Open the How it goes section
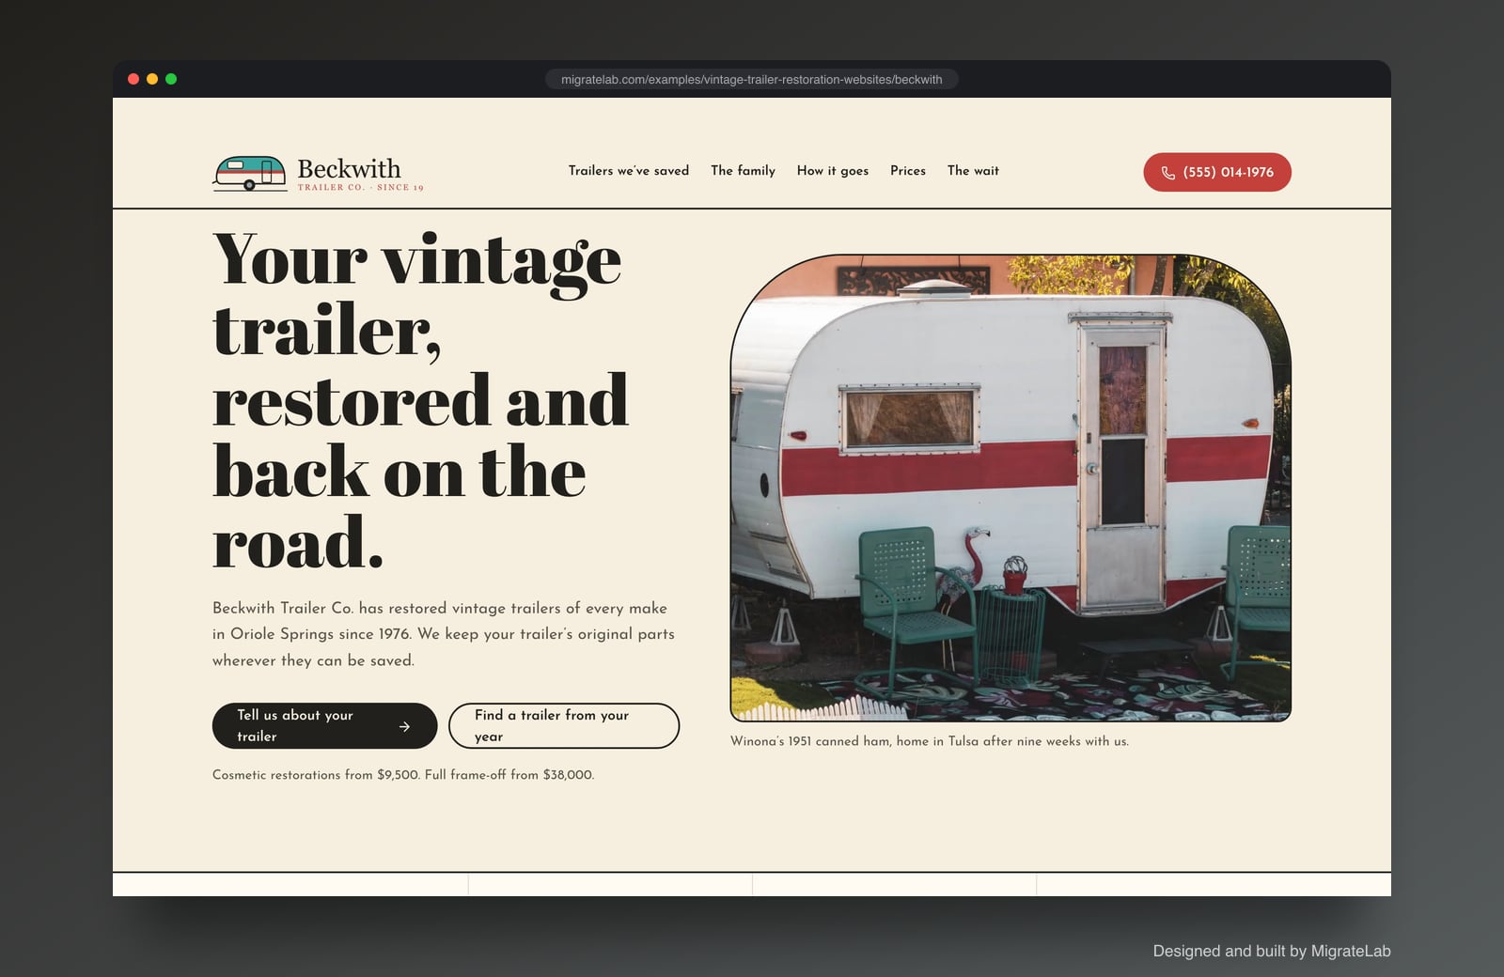The image size is (1504, 977). (833, 171)
